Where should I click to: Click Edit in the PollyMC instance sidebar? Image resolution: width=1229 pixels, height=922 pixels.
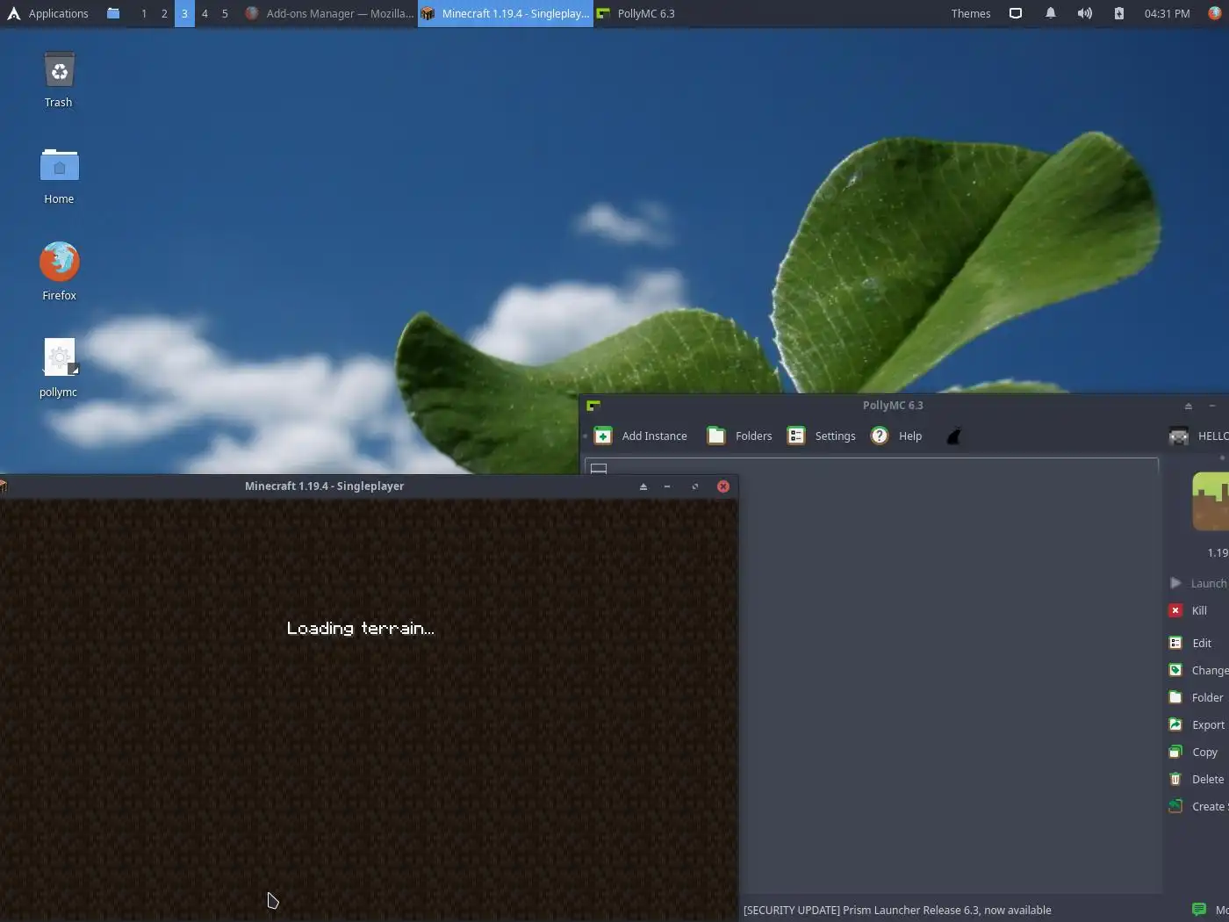(x=1190, y=643)
